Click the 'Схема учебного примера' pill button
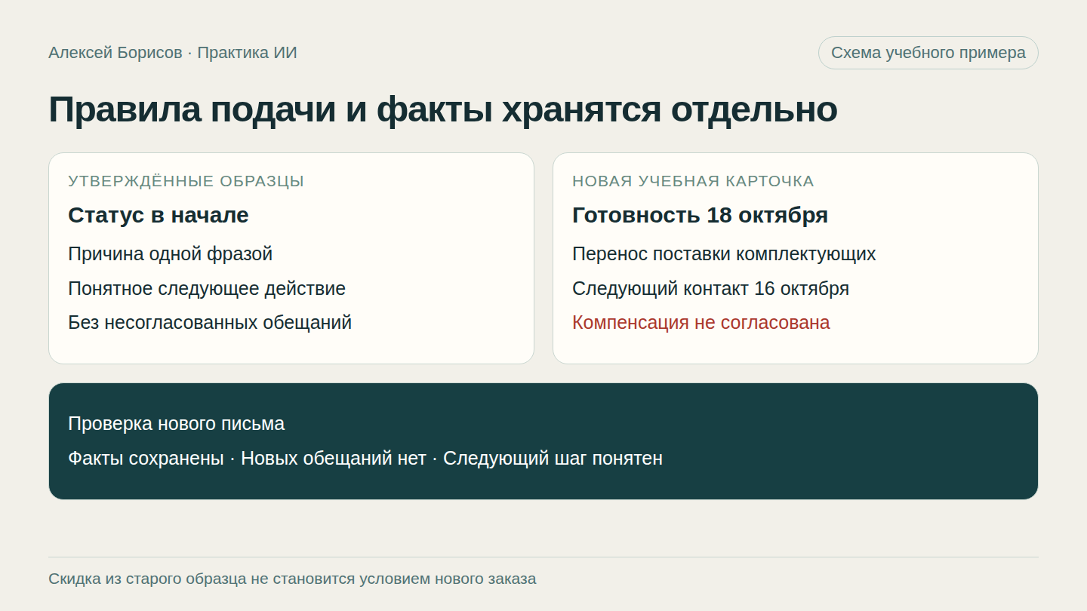The width and height of the screenshot is (1087, 611). [x=928, y=53]
